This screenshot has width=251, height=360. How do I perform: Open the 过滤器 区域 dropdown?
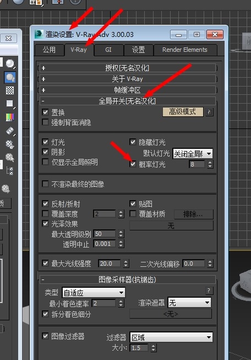click(x=171, y=337)
